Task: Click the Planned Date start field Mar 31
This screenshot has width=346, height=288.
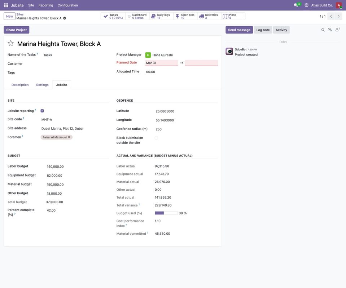Action: click(162, 63)
